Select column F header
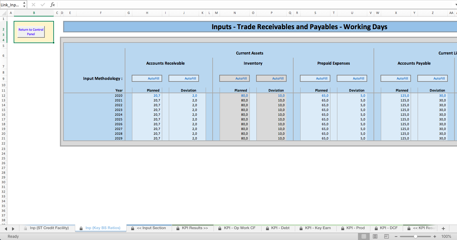 [101, 13]
